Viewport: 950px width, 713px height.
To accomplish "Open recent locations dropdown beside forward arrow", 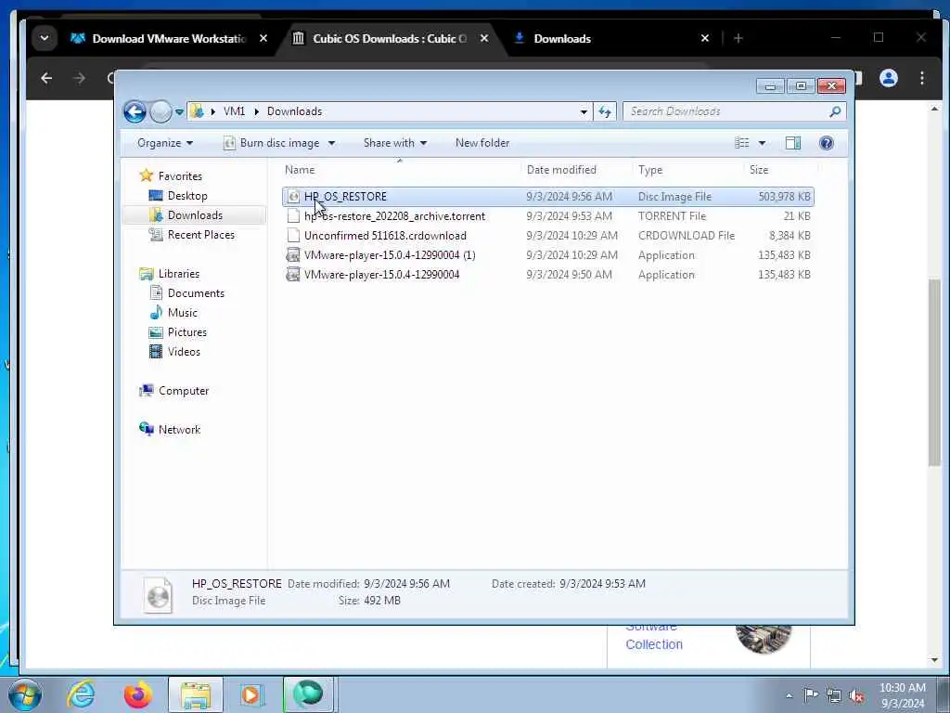I will click(179, 112).
